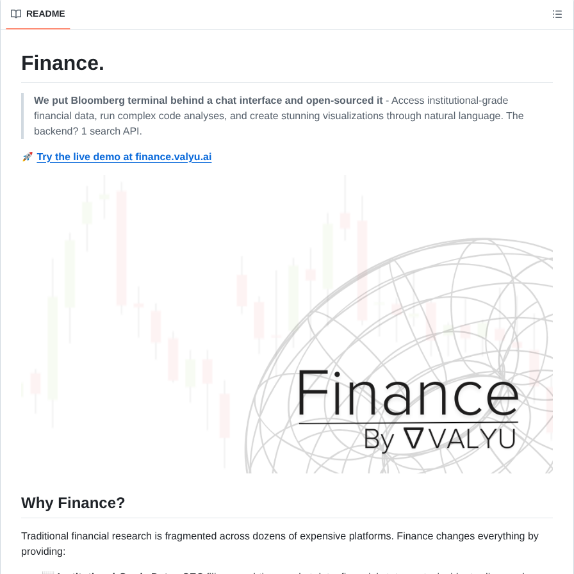Click the book icon beside README
This screenshot has width=574, height=574.
16,13
